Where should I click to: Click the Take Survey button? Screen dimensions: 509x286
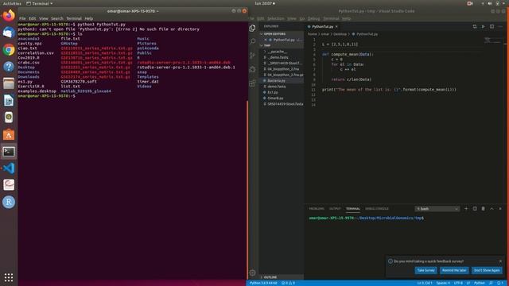[x=425, y=270]
